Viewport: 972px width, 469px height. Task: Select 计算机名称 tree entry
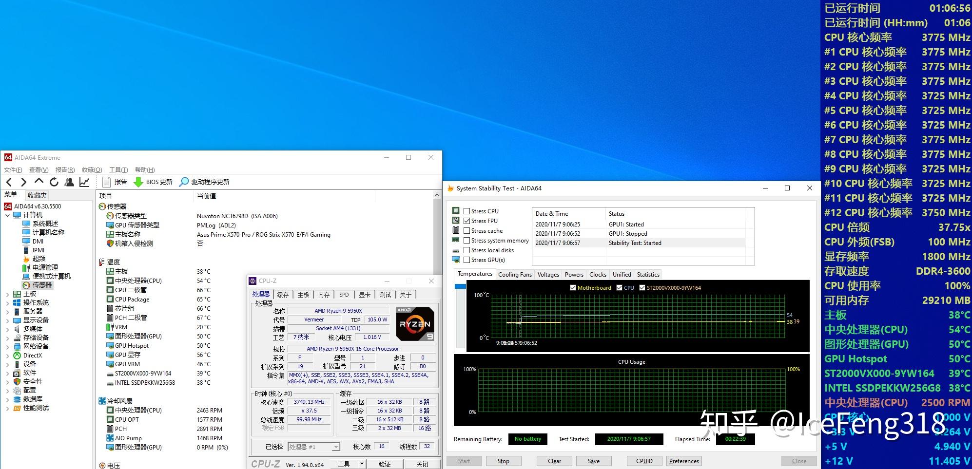[48, 233]
